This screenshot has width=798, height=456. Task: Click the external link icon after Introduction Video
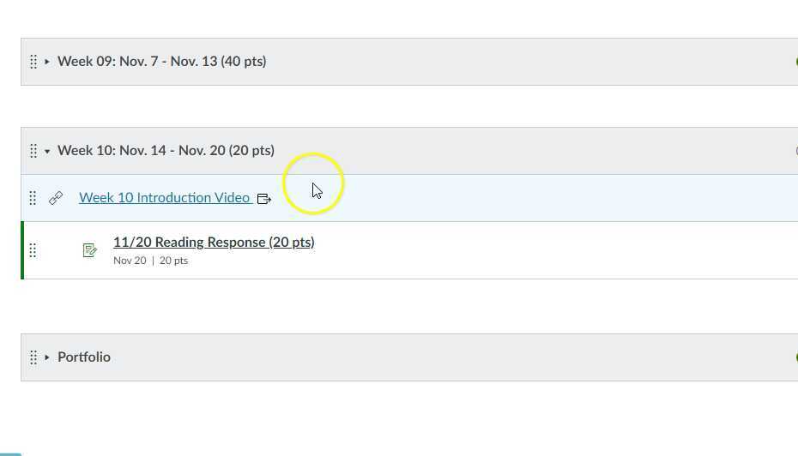click(264, 199)
